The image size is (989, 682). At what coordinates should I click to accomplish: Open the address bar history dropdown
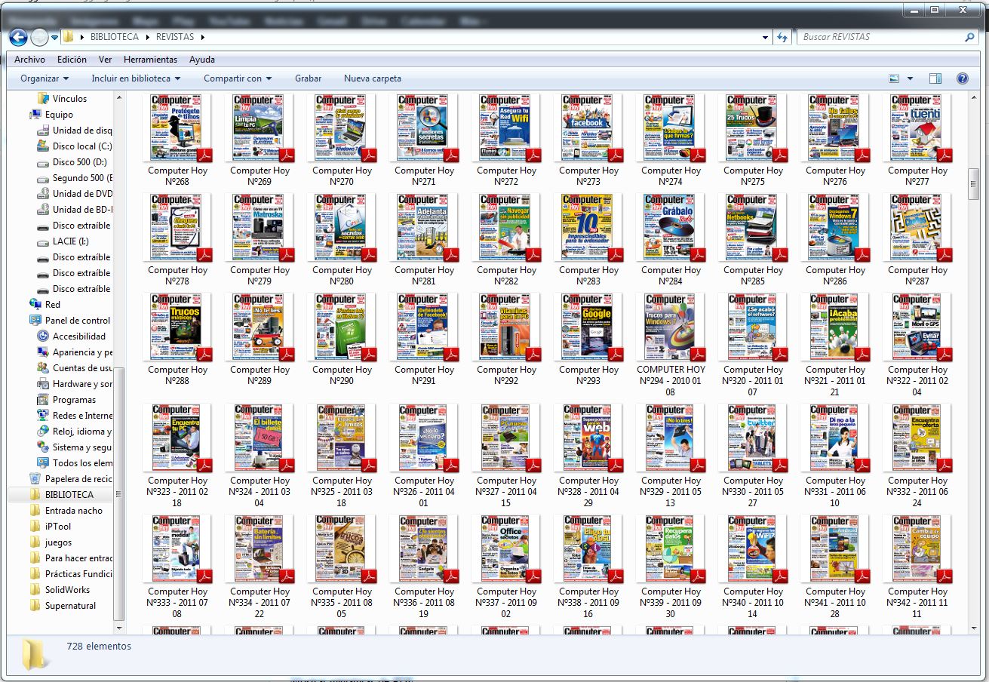pos(766,37)
